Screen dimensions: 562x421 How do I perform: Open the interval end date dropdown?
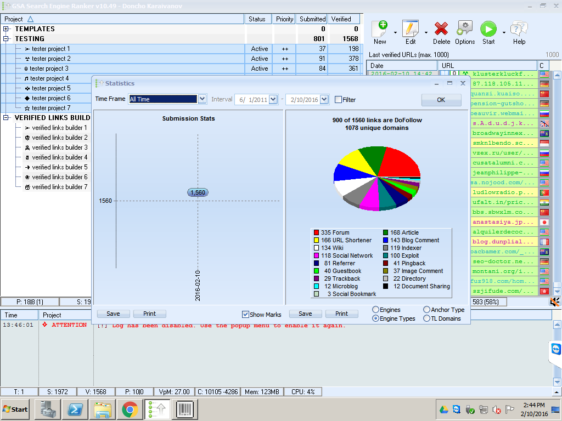click(x=324, y=100)
